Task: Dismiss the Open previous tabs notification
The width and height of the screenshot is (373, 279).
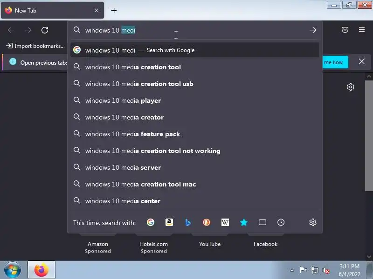Action: point(362,62)
